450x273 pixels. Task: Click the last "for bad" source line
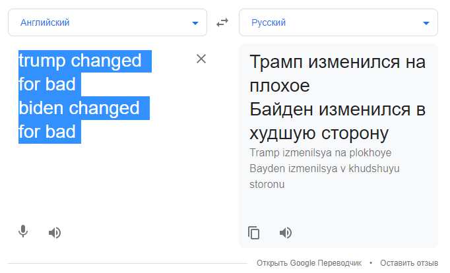[47, 132]
